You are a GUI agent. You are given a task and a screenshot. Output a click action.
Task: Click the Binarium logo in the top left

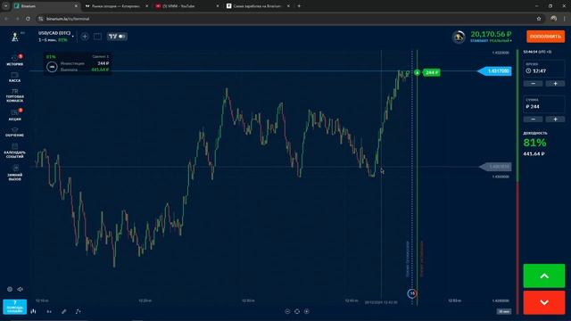(15, 37)
